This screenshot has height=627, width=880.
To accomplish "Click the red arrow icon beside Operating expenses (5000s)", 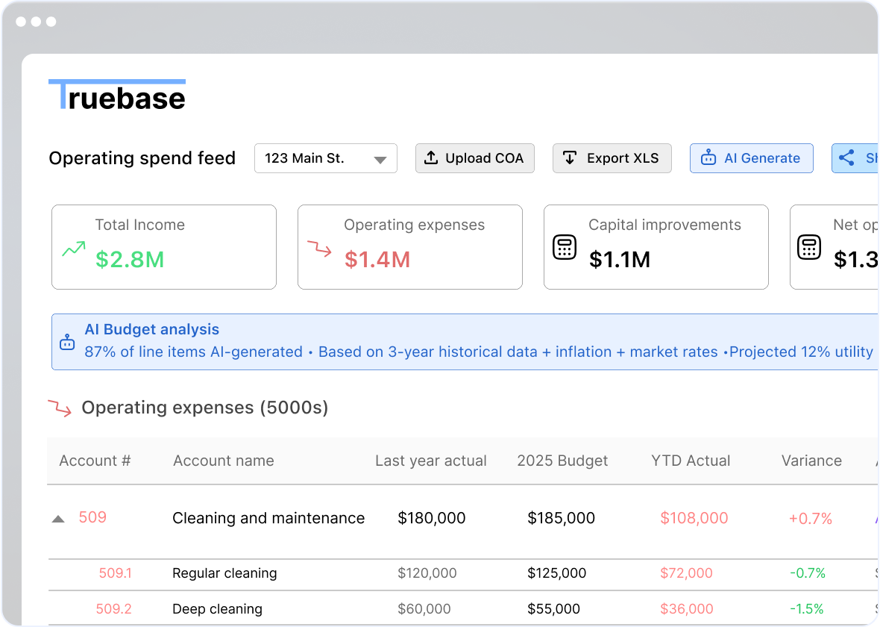I will [60, 408].
